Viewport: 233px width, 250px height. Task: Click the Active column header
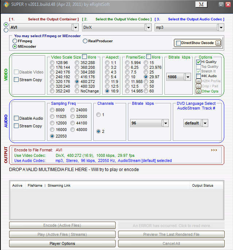click(x=18, y=186)
